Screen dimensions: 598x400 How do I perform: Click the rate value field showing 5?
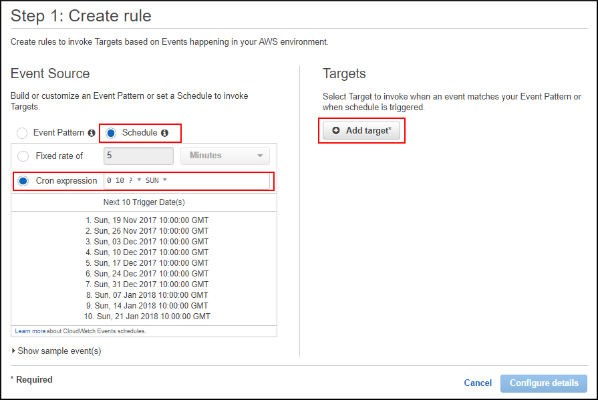pyautogui.click(x=138, y=155)
